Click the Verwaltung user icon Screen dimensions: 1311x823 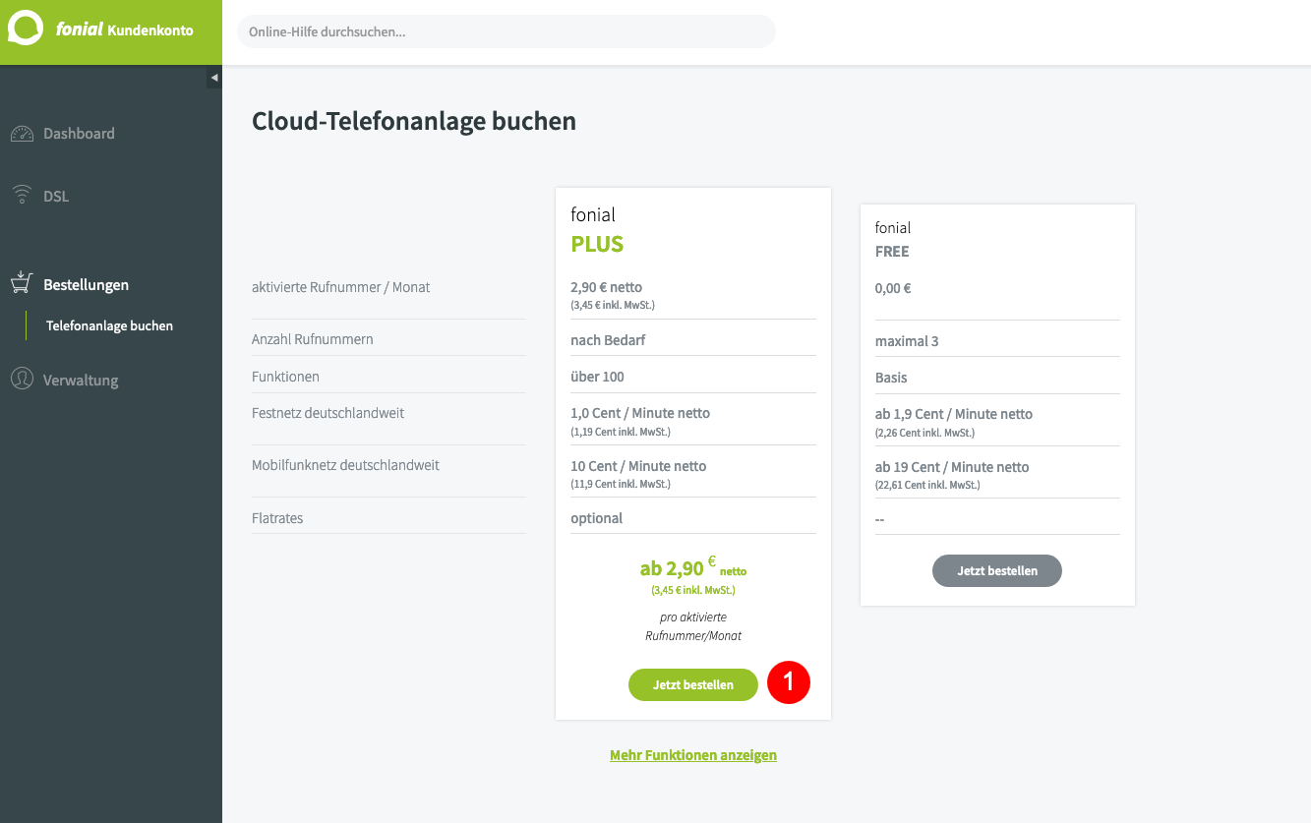tap(22, 380)
